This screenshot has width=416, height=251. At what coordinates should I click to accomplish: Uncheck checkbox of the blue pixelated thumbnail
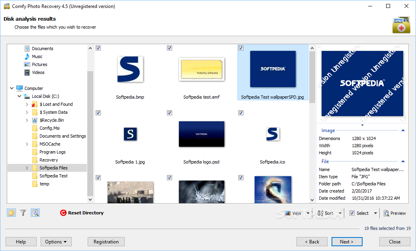241,178
